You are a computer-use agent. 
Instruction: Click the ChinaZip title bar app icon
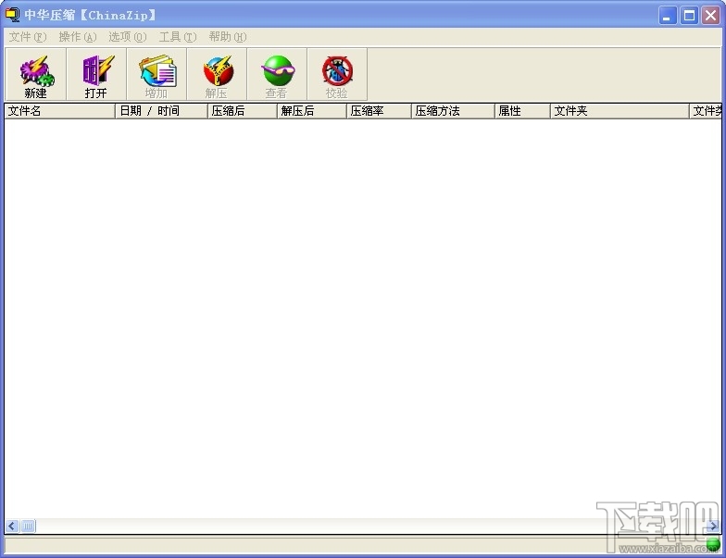coord(12,15)
